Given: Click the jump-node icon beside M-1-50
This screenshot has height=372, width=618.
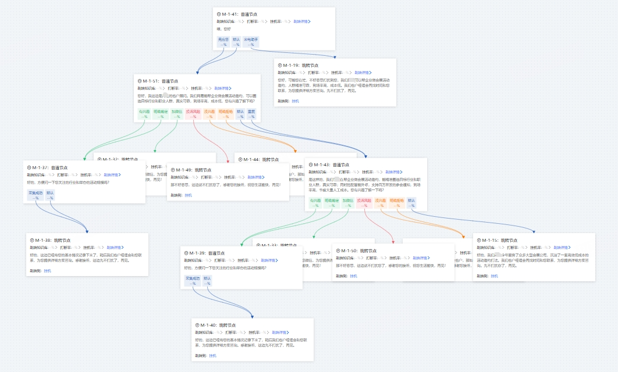Looking at the screenshot, I should (x=338, y=251).
